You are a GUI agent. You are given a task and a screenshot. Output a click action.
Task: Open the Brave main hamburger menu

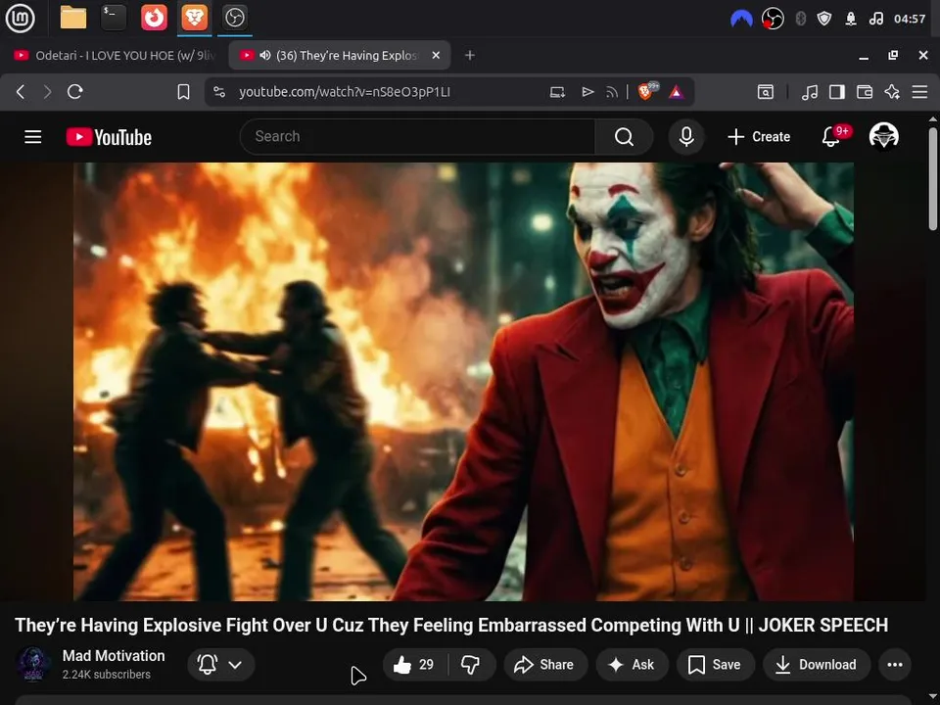919,92
